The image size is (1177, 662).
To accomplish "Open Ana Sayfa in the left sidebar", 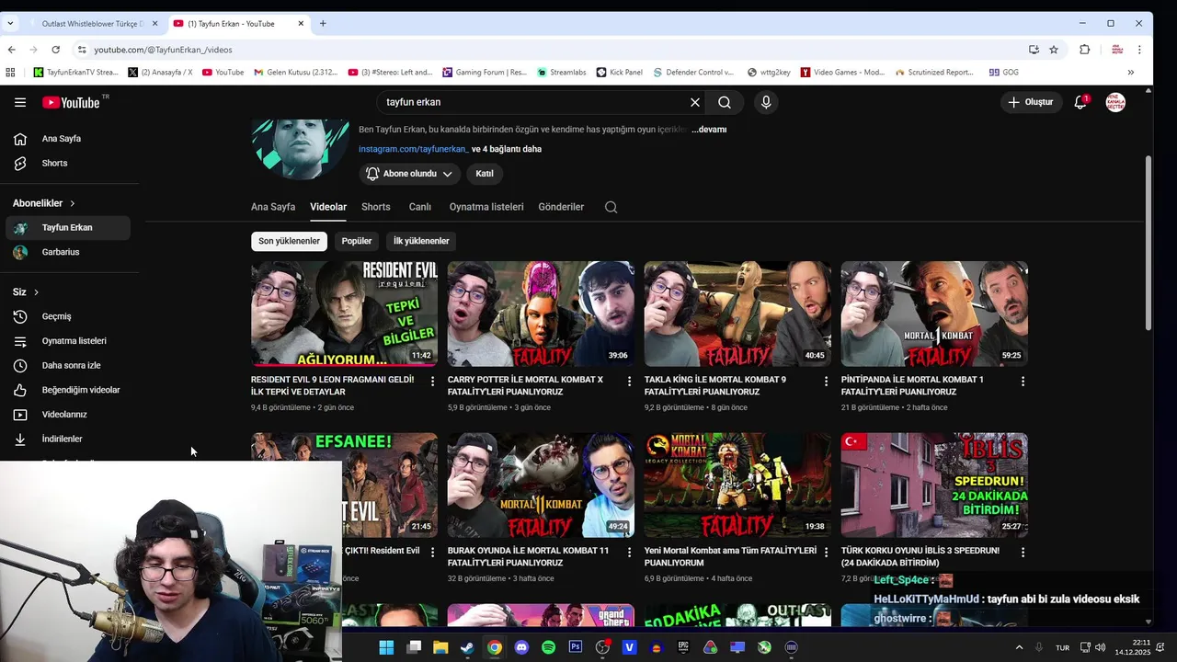I will tap(68, 139).
